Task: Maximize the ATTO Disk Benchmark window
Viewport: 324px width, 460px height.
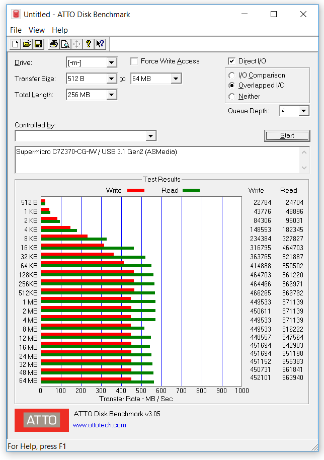Action: (274, 14)
